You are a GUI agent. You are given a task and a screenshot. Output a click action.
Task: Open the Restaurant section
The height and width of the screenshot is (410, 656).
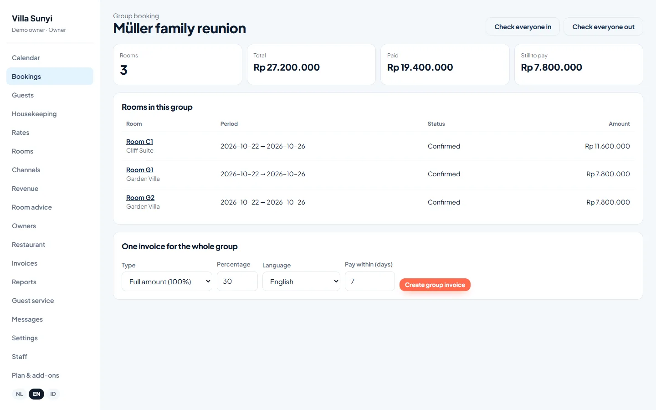click(50, 245)
